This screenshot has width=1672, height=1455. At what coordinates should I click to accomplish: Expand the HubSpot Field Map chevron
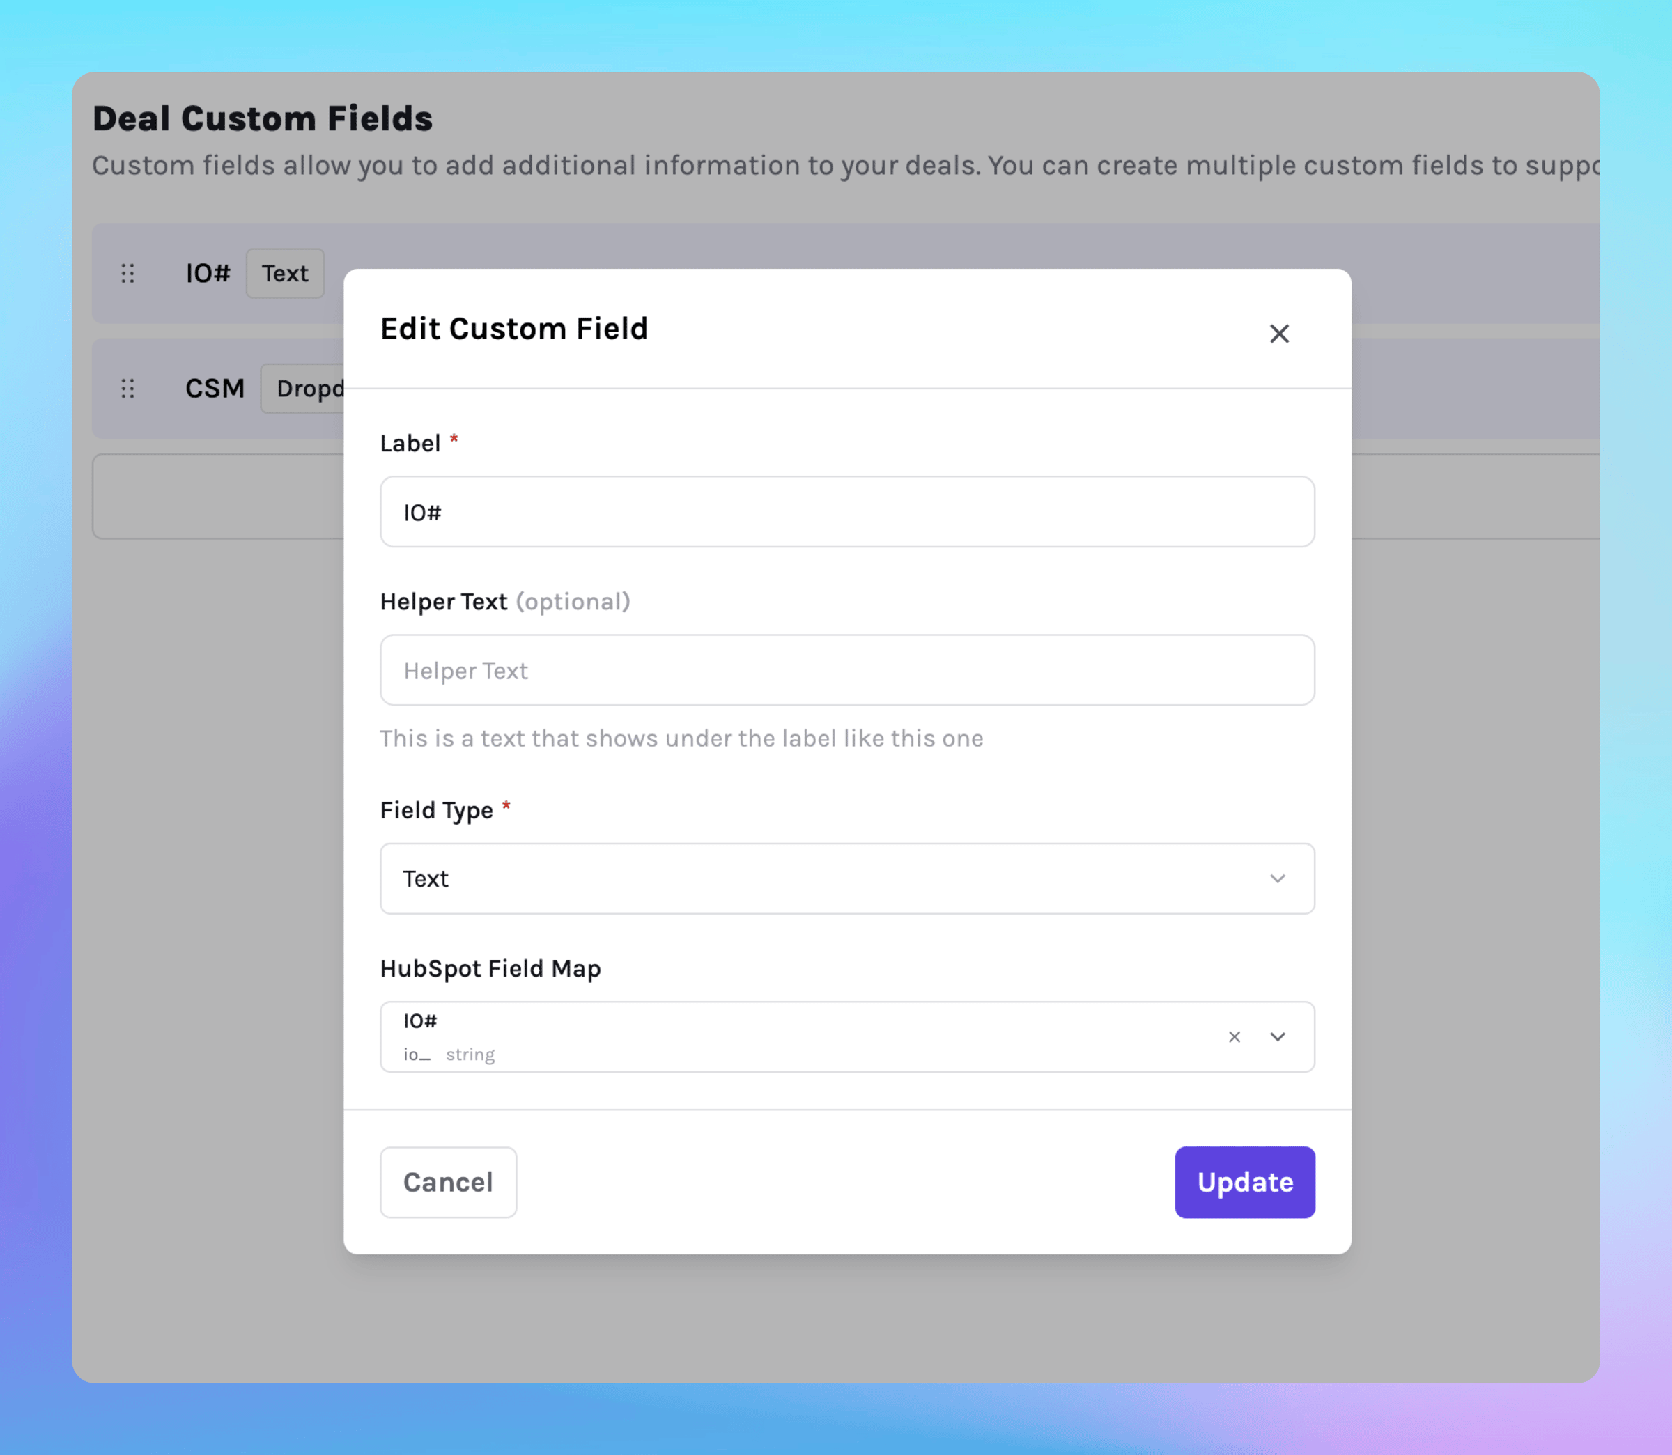pyautogui.click(x=1278, y=1037)
